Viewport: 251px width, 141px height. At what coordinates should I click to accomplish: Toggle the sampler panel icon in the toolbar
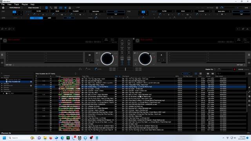click(x=51, y=8)
